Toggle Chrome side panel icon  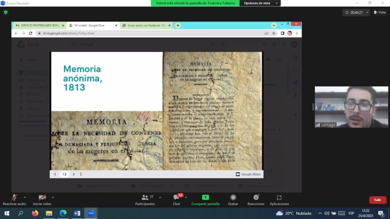pyautogui.click(x=283, y=33)
